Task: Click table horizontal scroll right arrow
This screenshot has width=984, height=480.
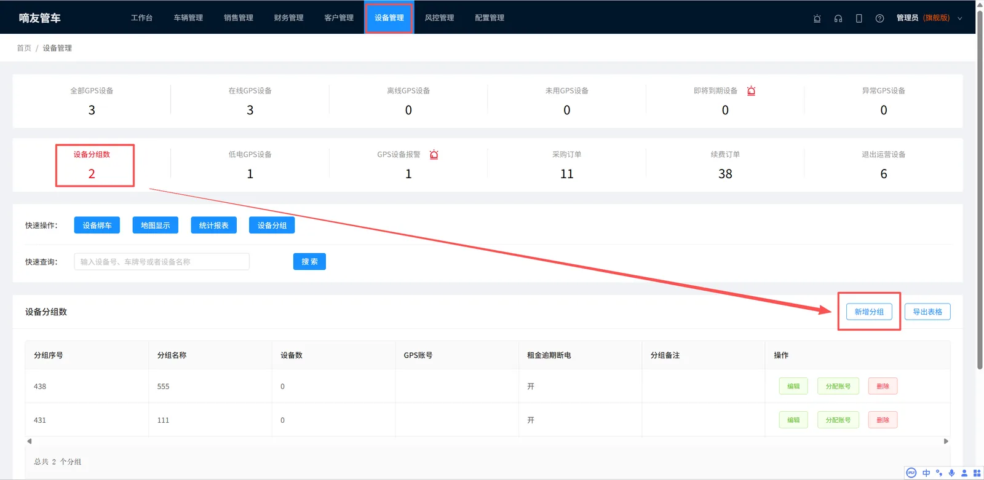Action: [946, 441]
